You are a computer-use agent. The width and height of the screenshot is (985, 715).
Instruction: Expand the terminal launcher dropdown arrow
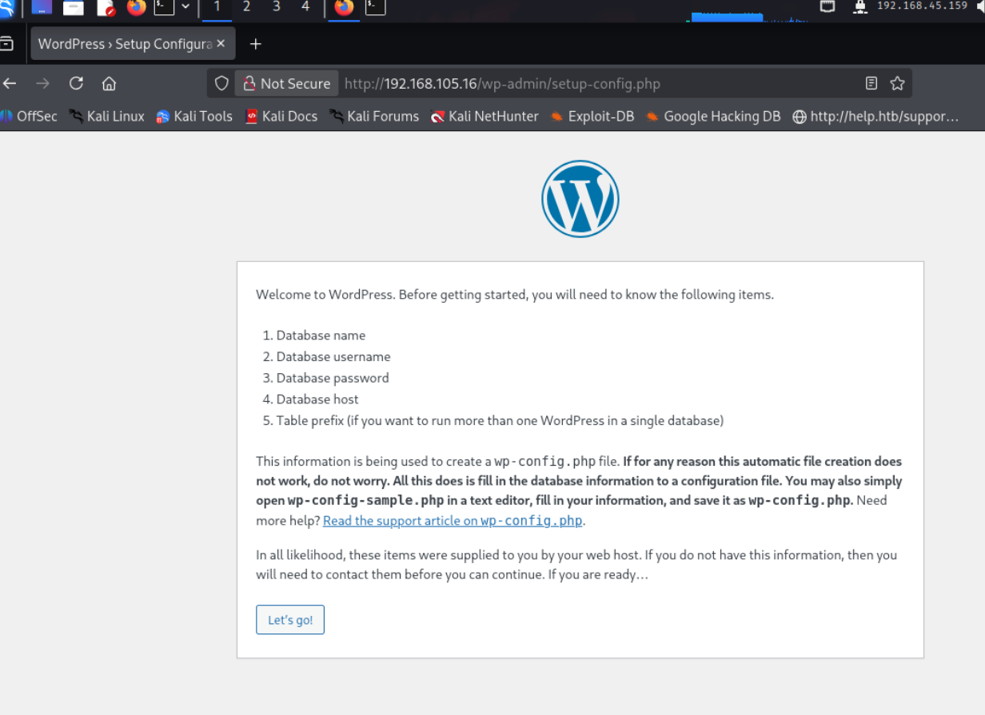[185, 7]
